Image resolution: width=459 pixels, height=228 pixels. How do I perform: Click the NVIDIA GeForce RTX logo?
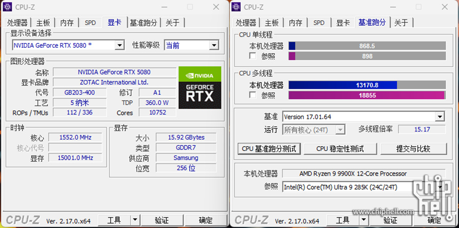click(200, 87)
